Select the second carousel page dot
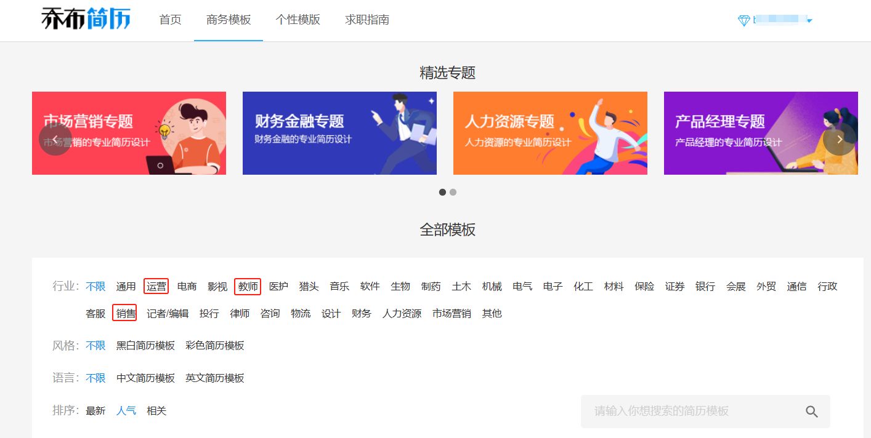The height and width of the screenshot is (438, 871). click(x=453, y=192)
